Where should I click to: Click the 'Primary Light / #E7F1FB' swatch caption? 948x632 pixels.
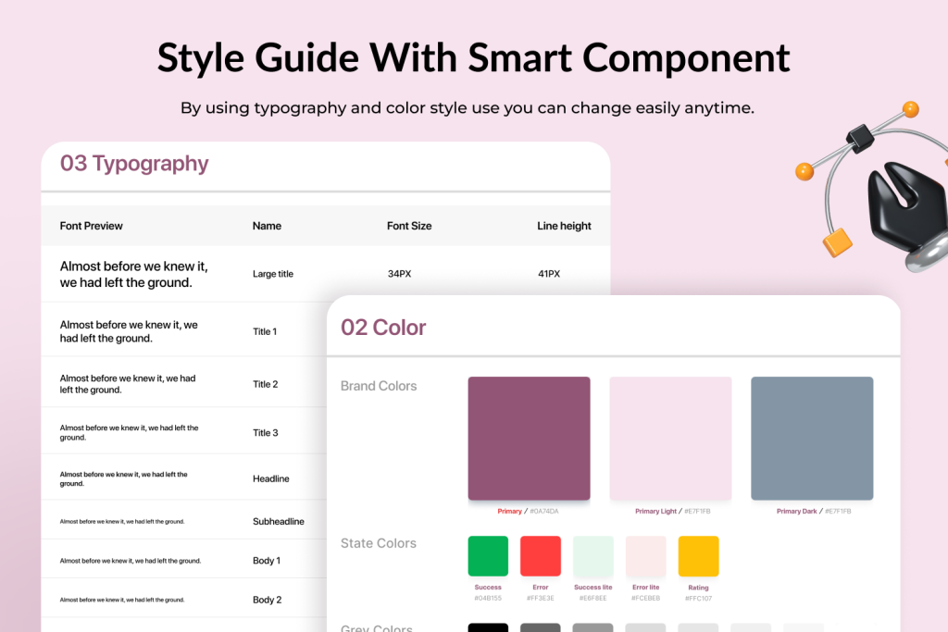[x=672, y=511]
